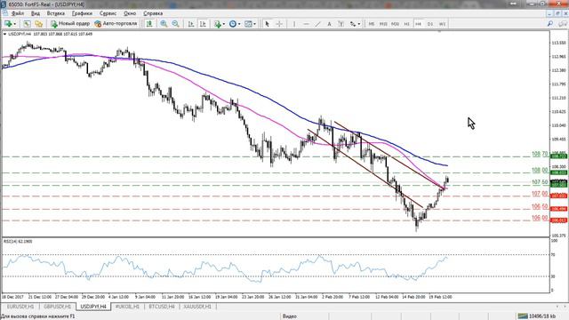Select the text label tool
The width and height of the screenshot is (569, 320).
(341, 24)
